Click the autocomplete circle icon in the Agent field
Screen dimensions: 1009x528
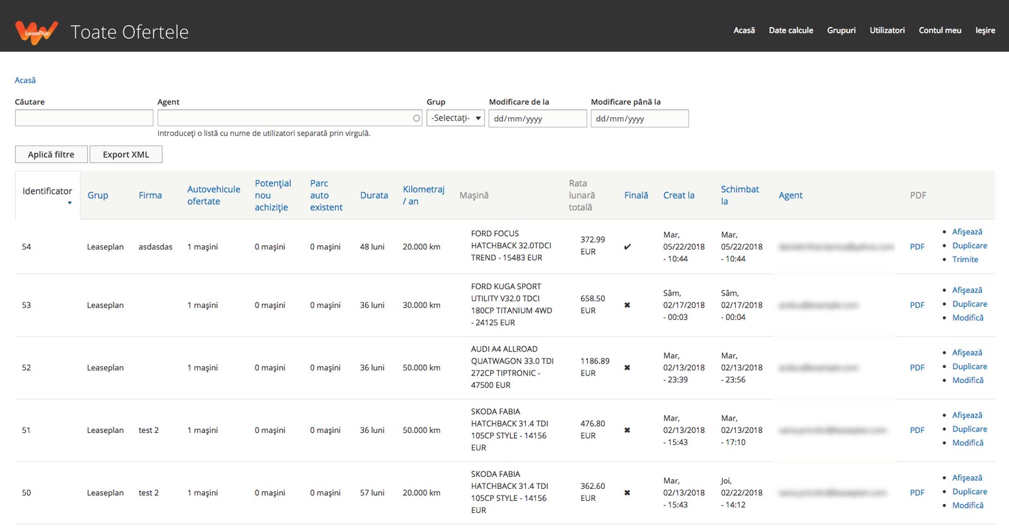(416, 118)
